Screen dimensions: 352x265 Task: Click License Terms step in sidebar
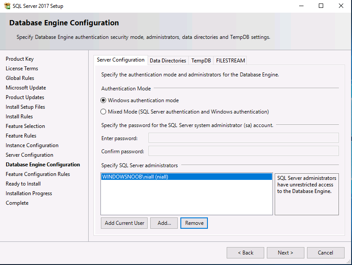(22, 69)
